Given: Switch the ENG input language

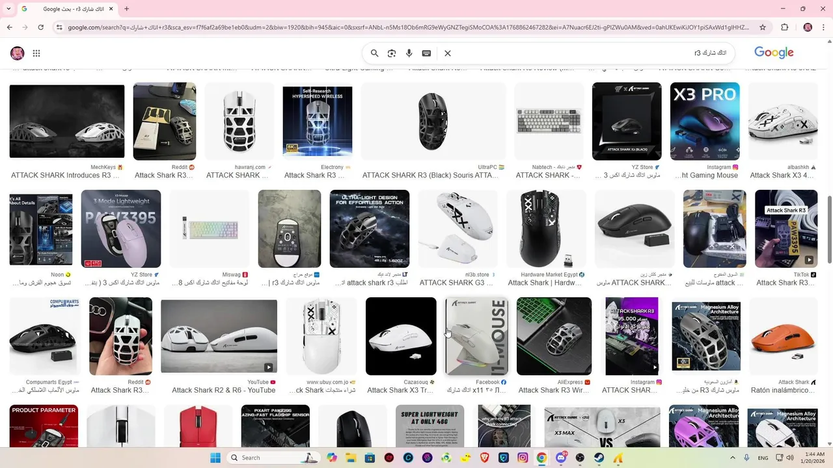Looking at the screenshot, I should point(763,458).
